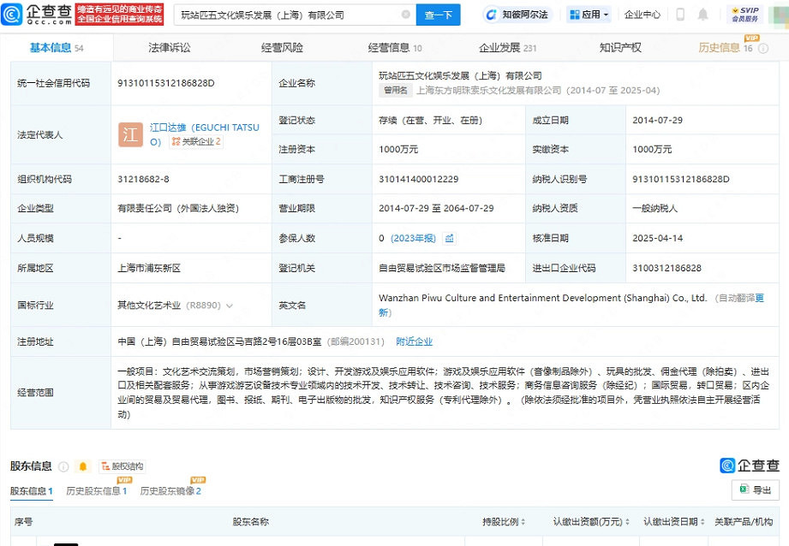
Task: Export shareholder data with 导出 button
Action: [x=755, y=490]
